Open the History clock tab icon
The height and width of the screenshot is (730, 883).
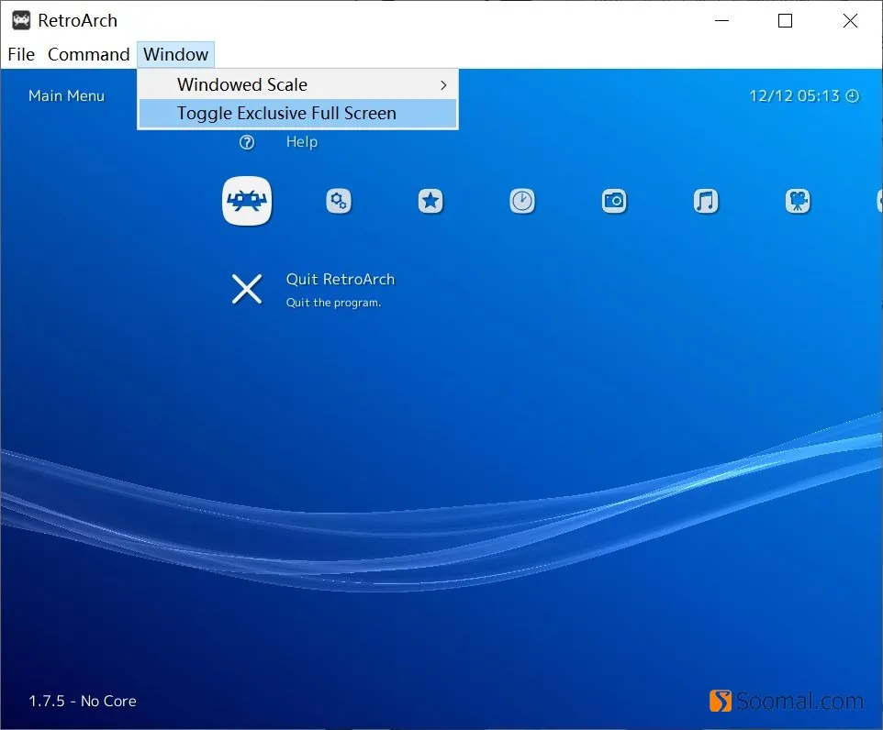click(x=522, y=201)
